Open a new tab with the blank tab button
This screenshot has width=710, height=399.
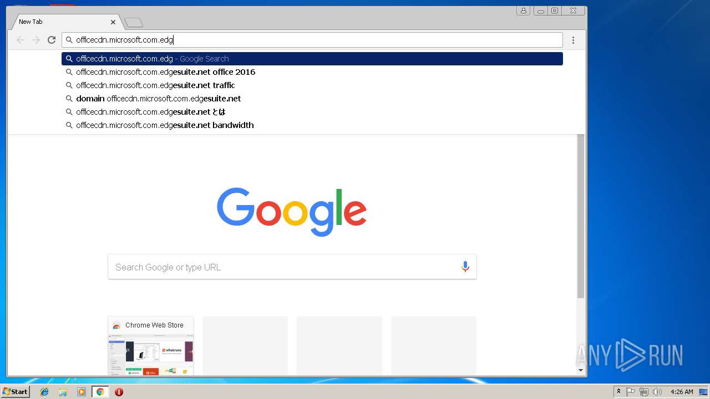pyautogui.click(x=134, y=22)
